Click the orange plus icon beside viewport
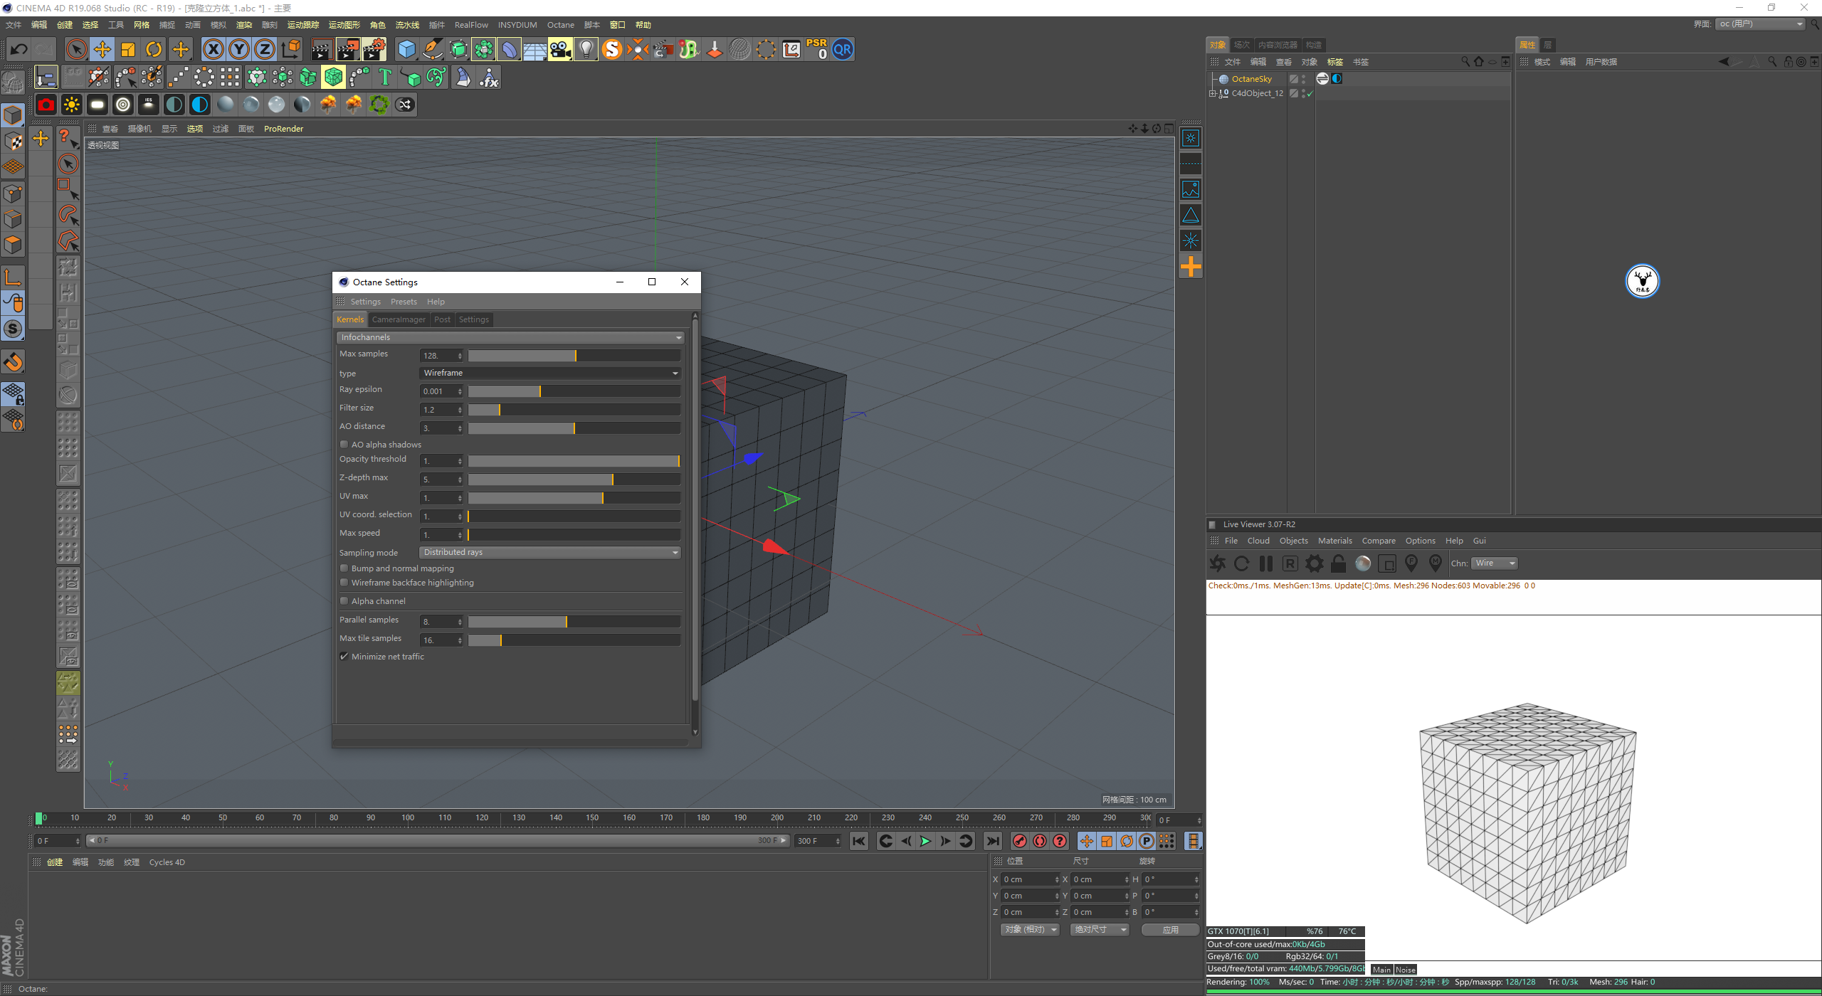 tap(1191, 267)
